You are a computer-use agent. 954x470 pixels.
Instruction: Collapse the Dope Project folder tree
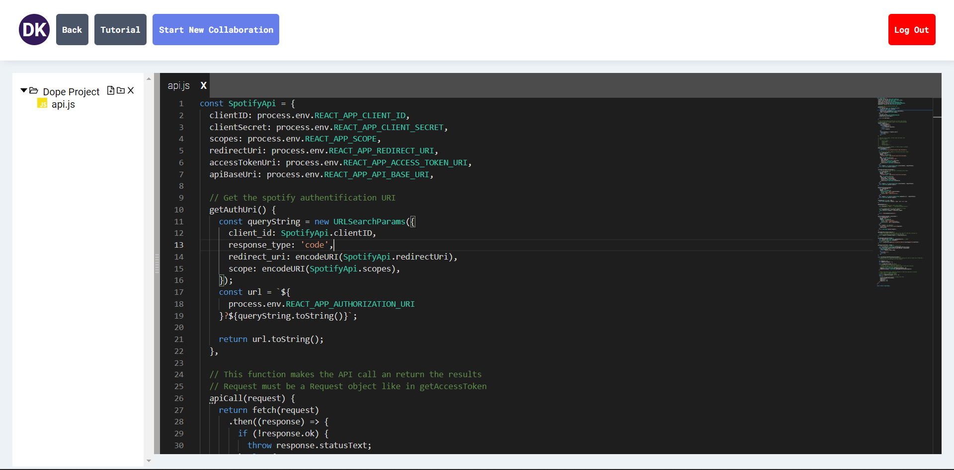(23, 91)
